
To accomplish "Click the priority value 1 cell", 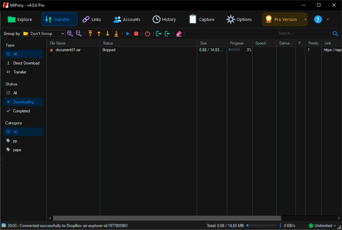I will pos(313,50).
